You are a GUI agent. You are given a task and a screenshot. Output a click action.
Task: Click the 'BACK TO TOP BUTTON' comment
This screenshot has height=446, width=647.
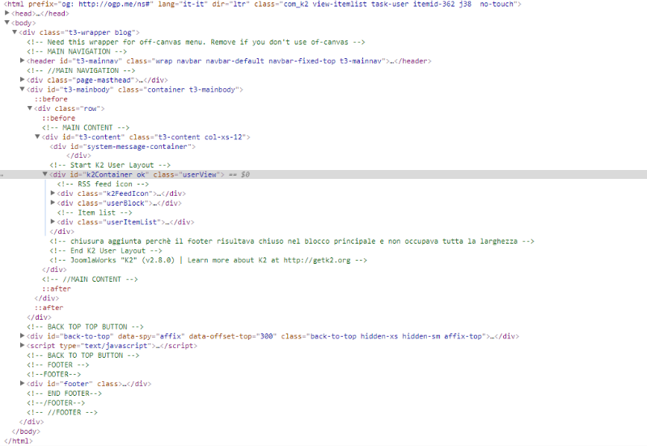click(83, 355)
